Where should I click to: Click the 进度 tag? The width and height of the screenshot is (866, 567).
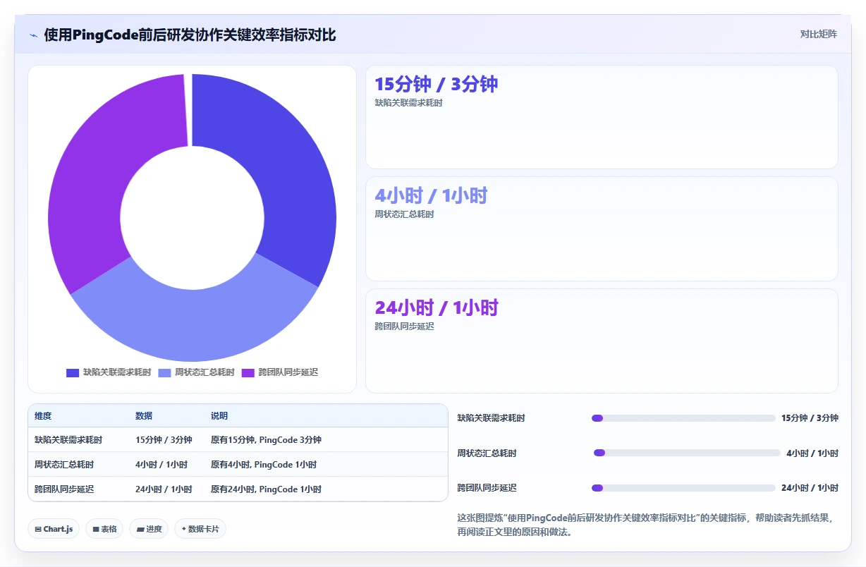pos(149,529)
